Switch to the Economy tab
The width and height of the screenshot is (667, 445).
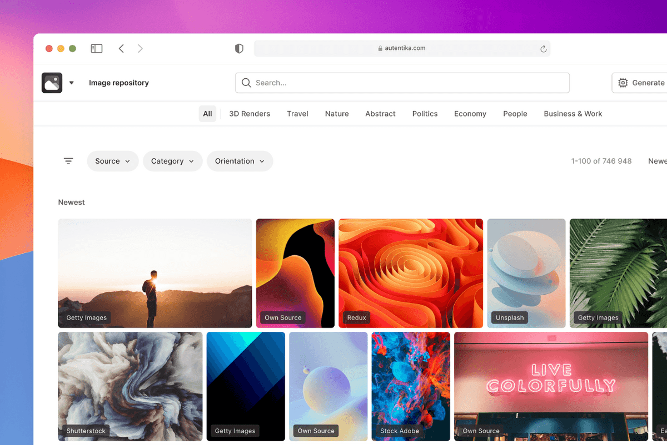(x=470, y=114)
